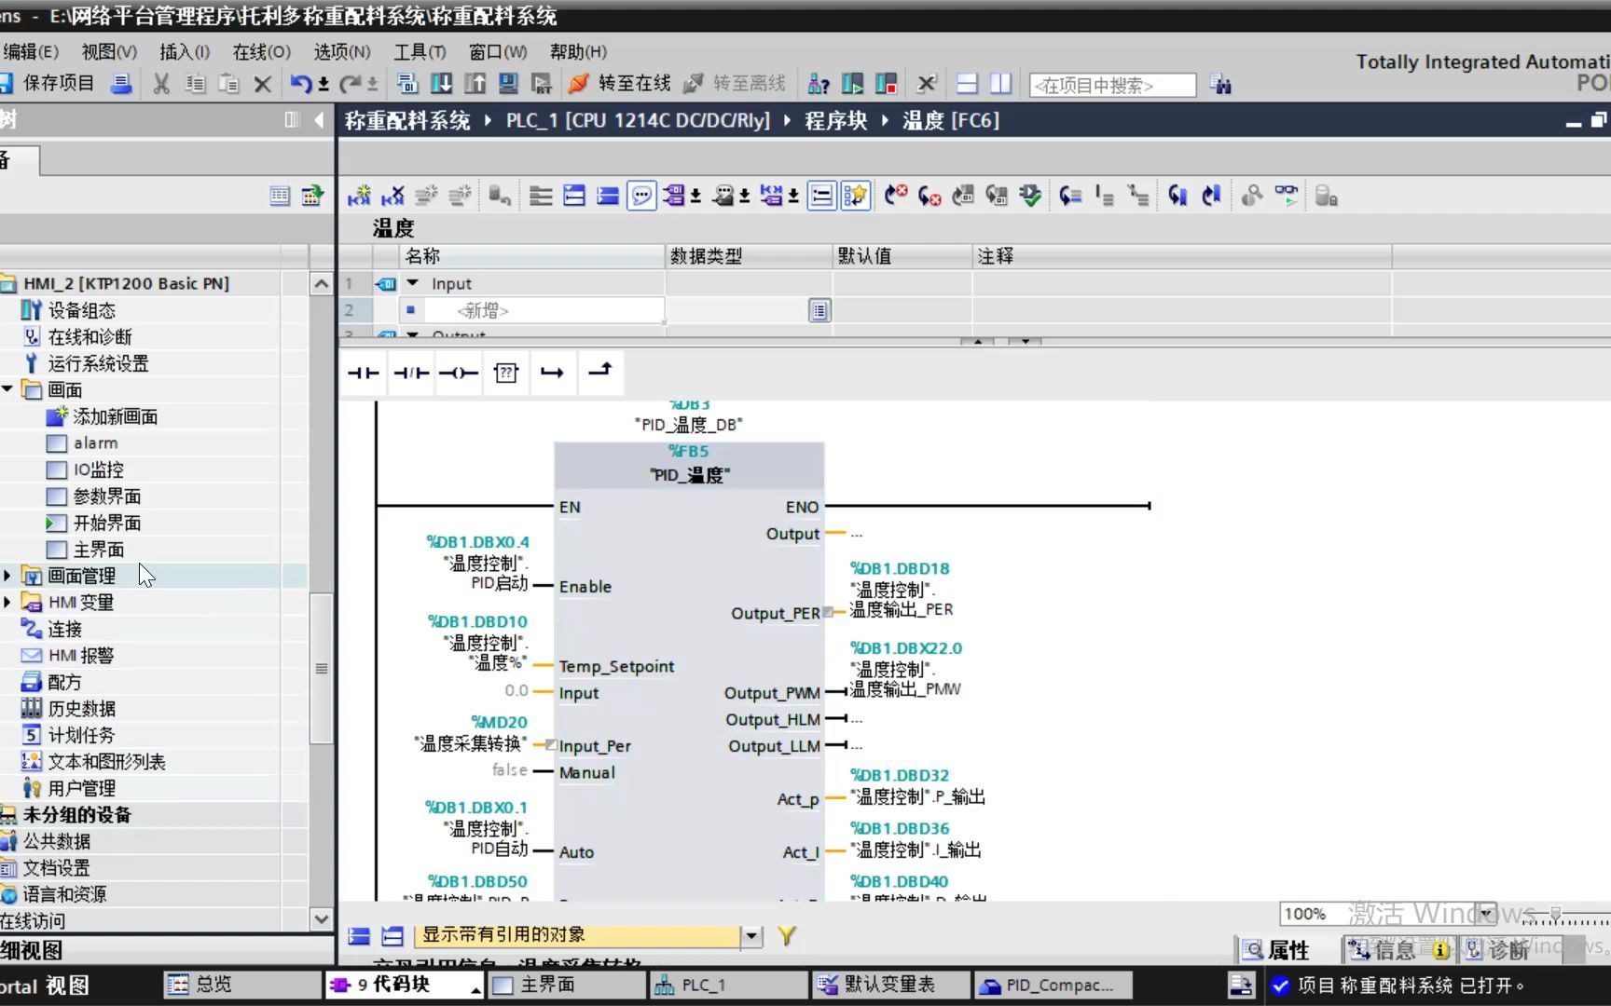Image resolution: width=1611 pixels, height=1006 pixels.
Task: Click the download to device icon
Action: [x=441, y=84]
